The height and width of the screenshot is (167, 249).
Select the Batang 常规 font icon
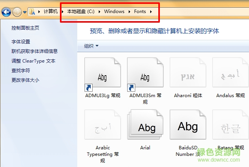[x=231, y=124]
